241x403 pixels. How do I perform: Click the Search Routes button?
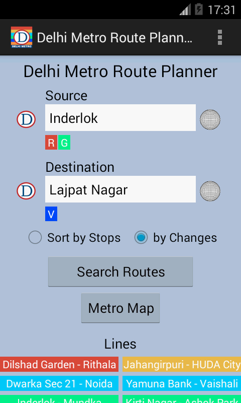pos(120,272)
